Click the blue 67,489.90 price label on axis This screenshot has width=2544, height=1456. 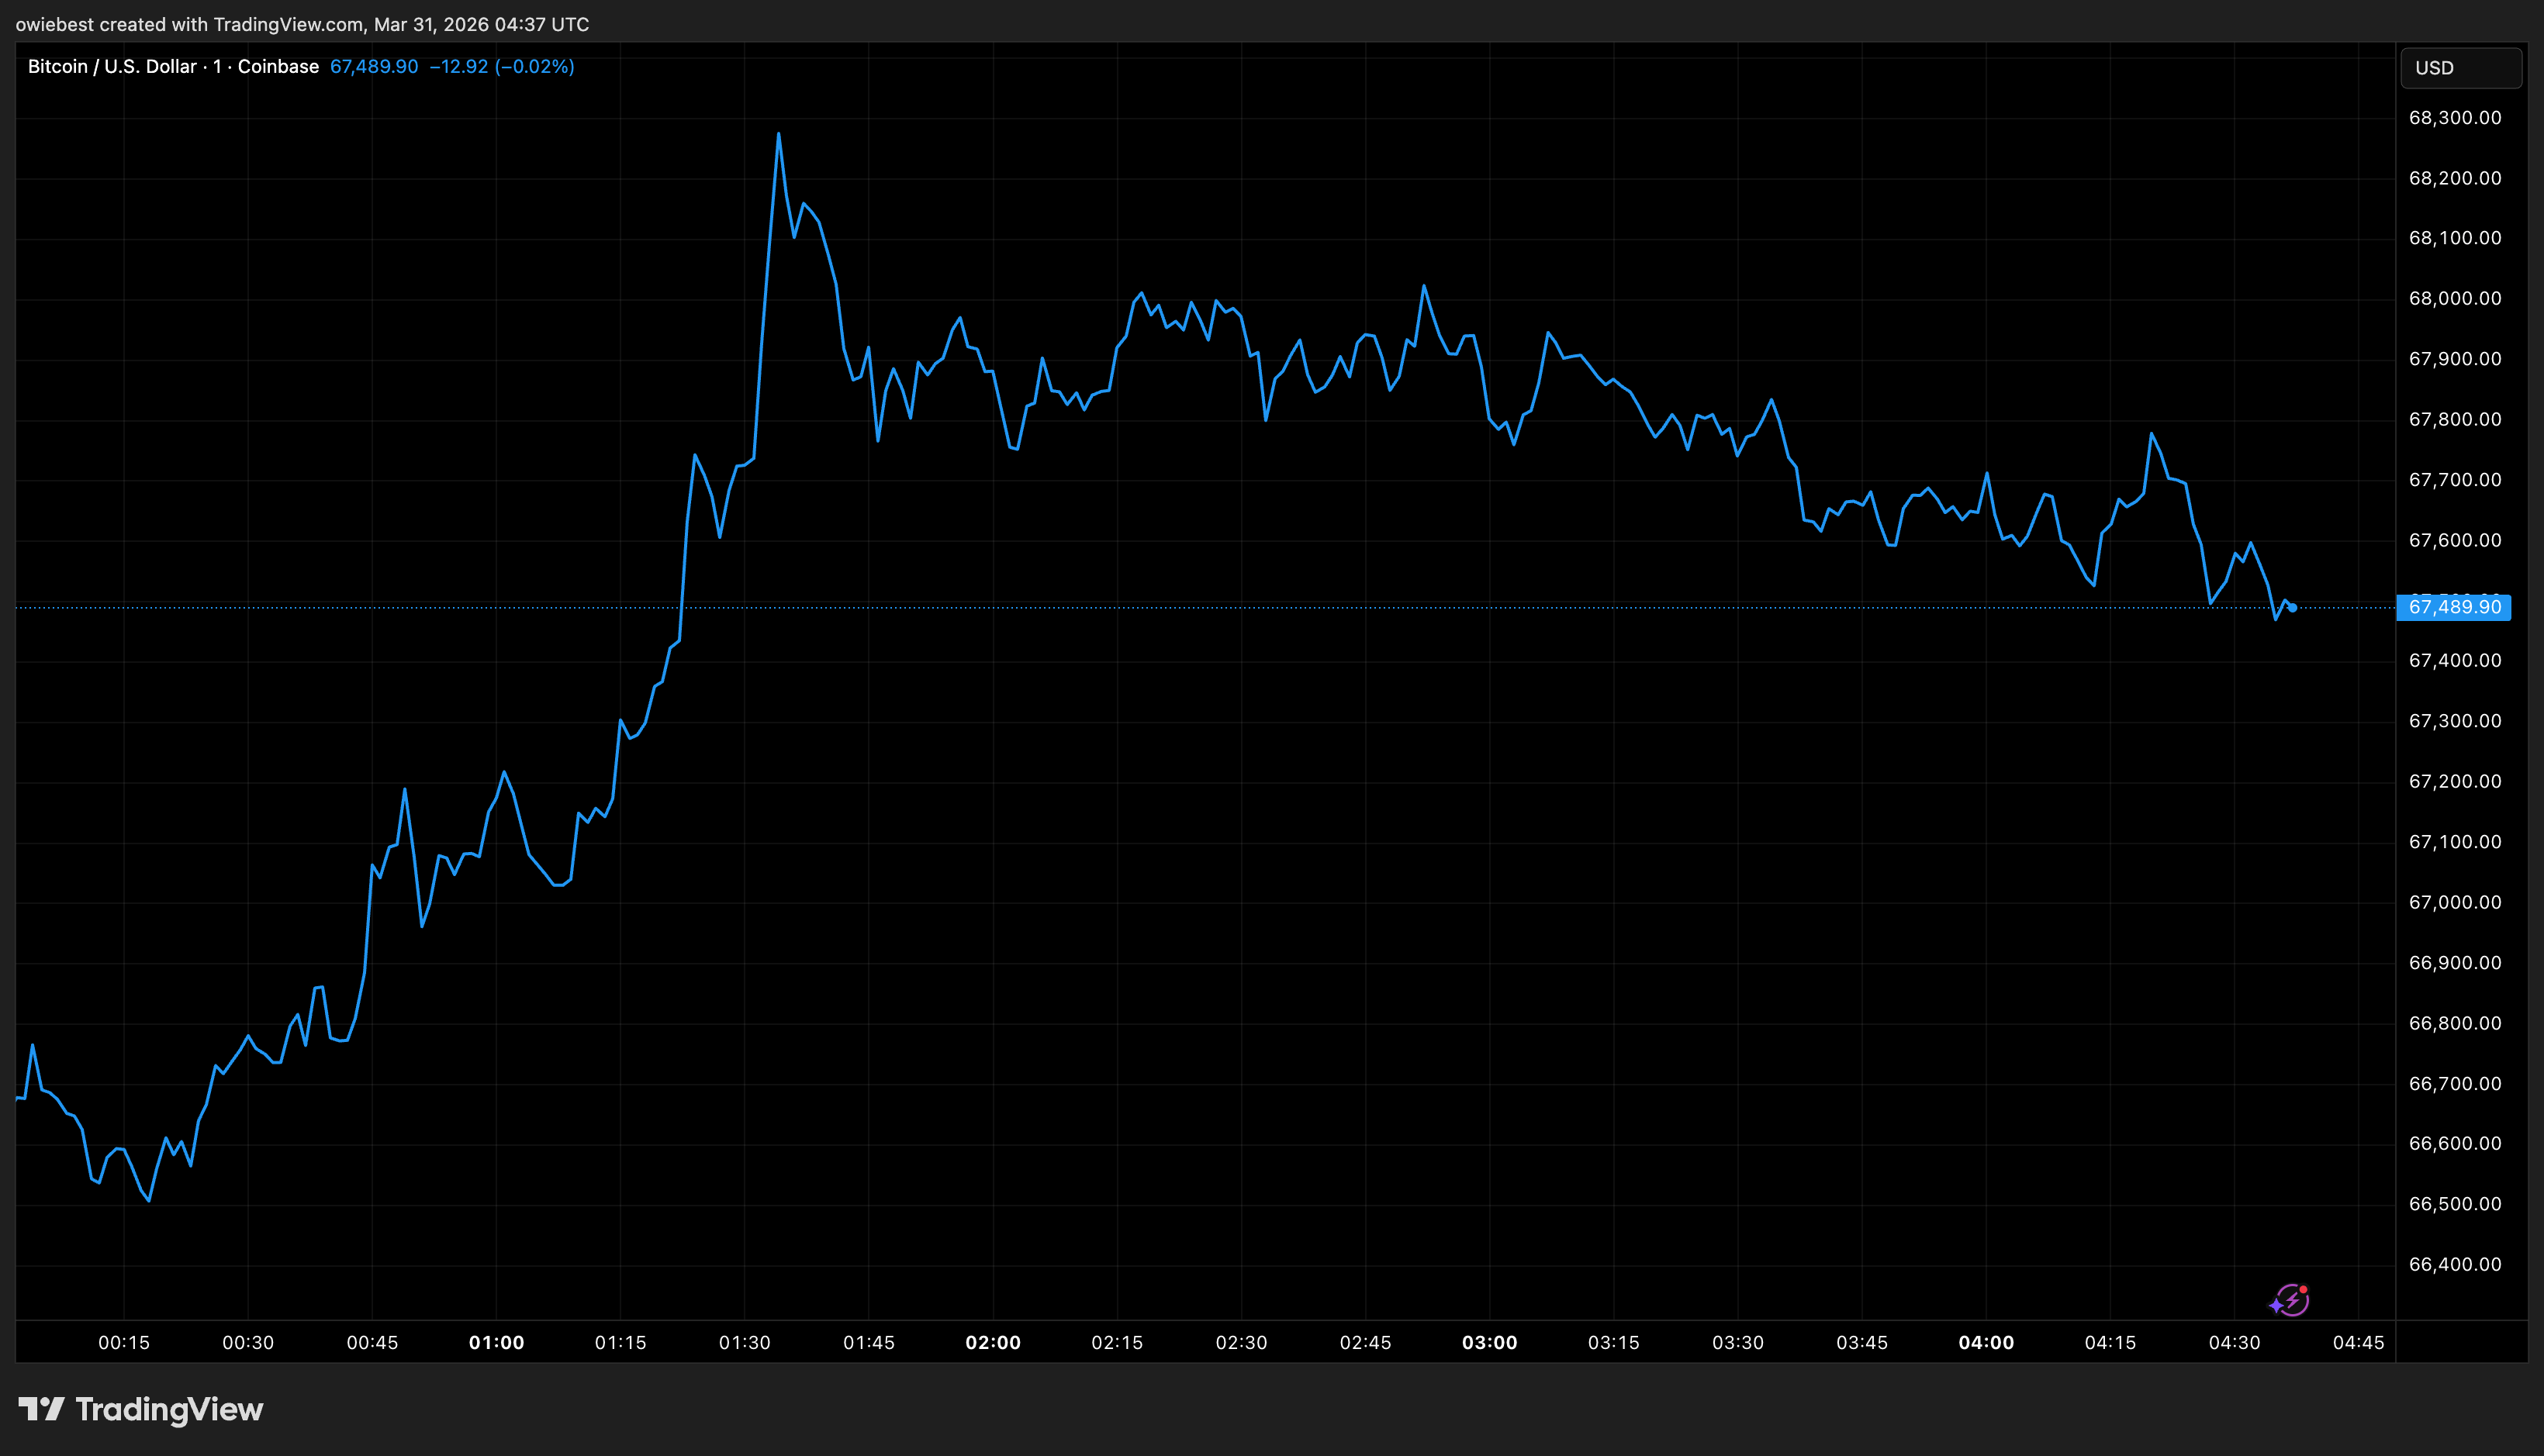coord(2454,607)
